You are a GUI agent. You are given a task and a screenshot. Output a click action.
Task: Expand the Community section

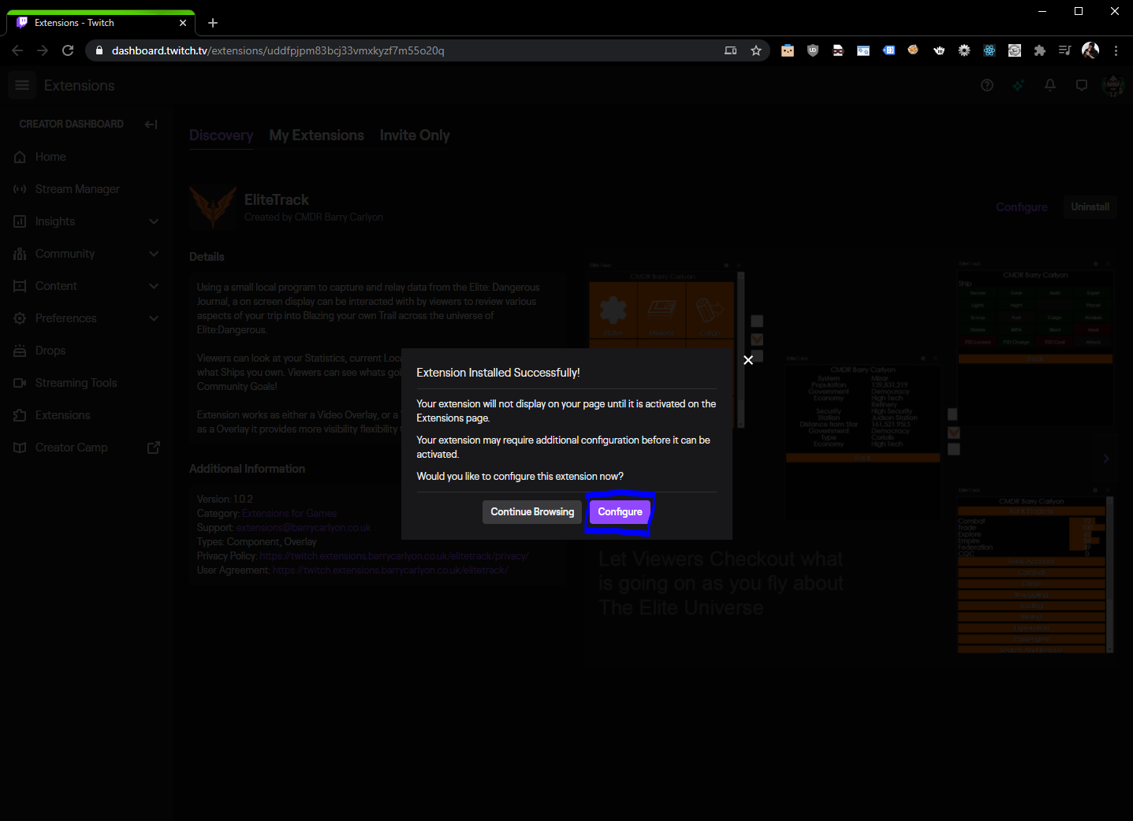[x=154, y=254]
